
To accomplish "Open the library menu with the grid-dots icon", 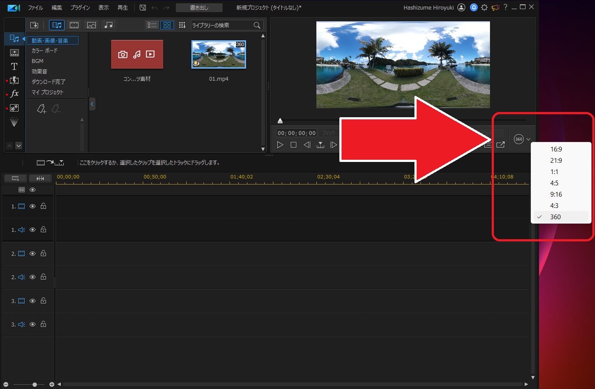I will [182, 25].
